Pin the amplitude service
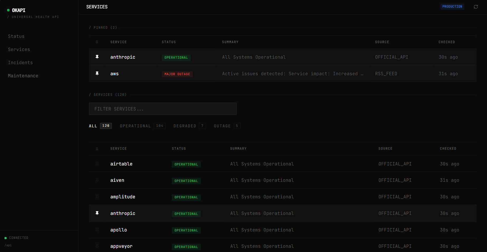487x252 pixels. point(97,196)
